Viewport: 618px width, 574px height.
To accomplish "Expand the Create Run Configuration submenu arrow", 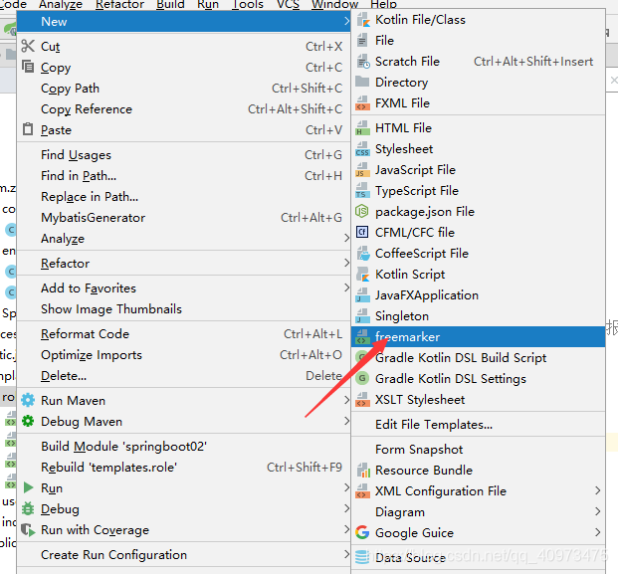I will 346,554.
